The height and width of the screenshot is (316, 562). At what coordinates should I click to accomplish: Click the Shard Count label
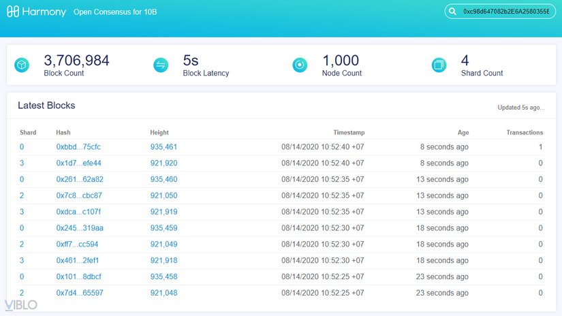point(482,73)
